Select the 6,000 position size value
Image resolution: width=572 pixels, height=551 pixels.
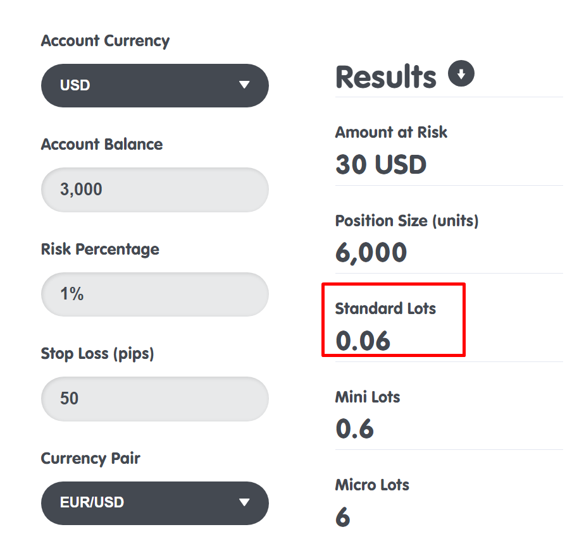pyautogui.click(x=371, y=253)
